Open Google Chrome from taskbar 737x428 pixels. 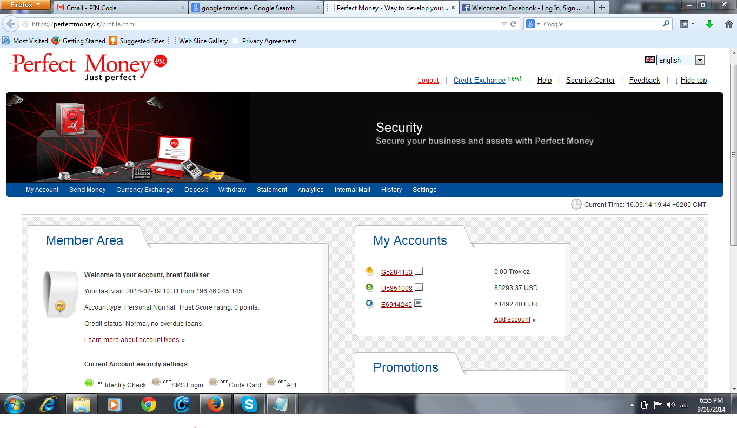[x=149, y=404]
